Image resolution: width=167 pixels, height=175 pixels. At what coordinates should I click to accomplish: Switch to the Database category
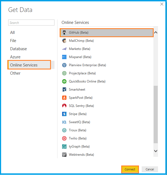(19, 49)
